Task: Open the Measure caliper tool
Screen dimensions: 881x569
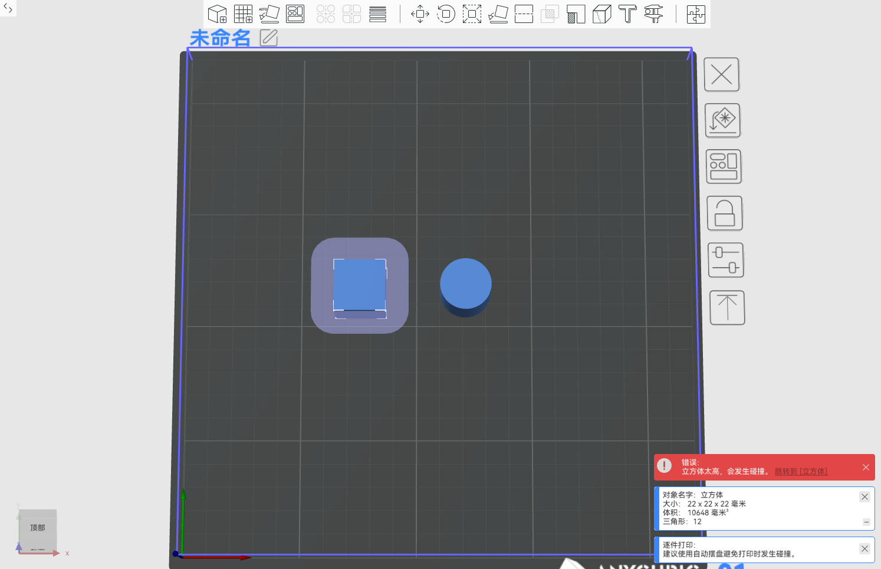Action: (x=653, y=14)
